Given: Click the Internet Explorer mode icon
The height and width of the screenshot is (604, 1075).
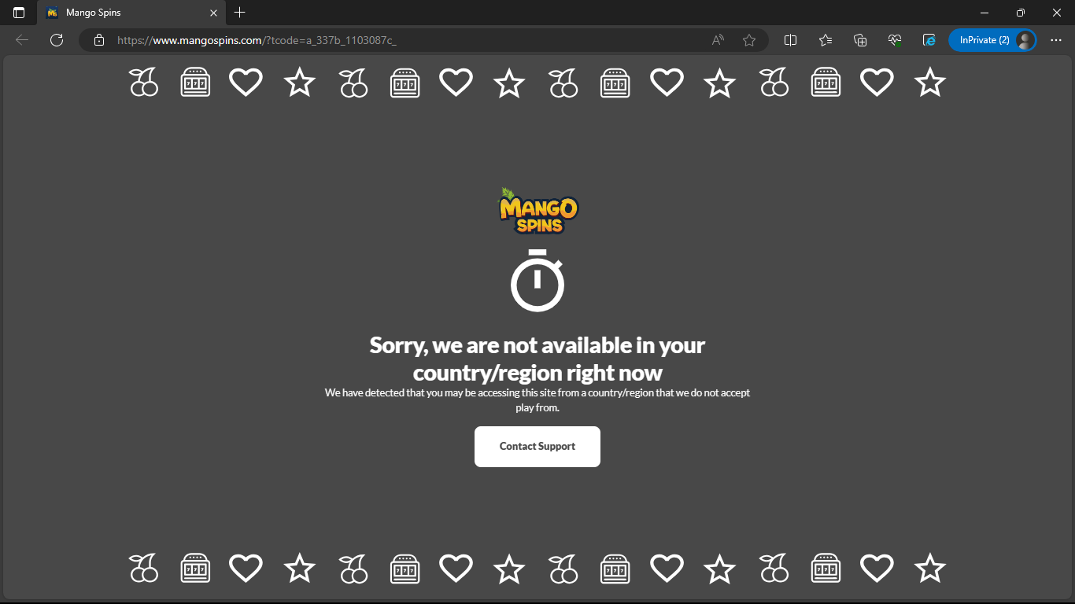Looking at the screenshot, I should pos(929,40).
